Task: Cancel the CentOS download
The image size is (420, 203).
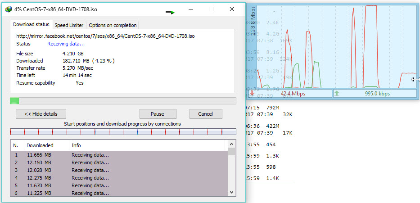Action: pos(206,114)
